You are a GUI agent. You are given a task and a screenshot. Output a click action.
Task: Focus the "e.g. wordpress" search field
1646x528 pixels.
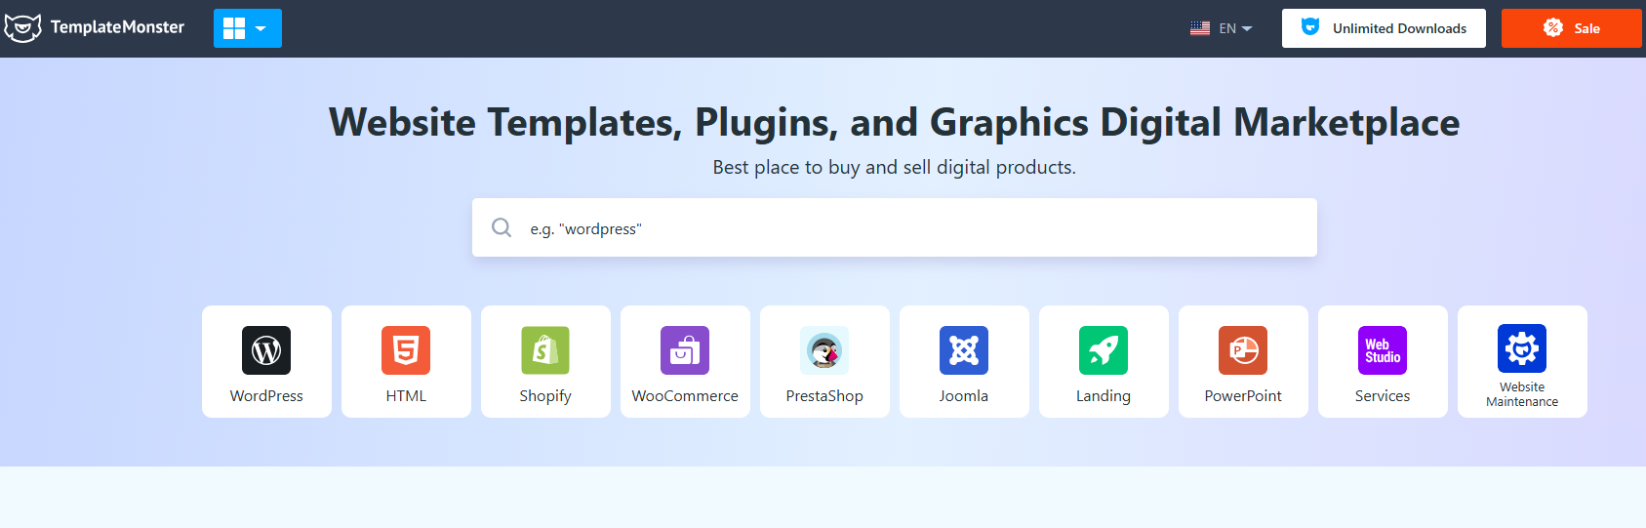point(895,227)
